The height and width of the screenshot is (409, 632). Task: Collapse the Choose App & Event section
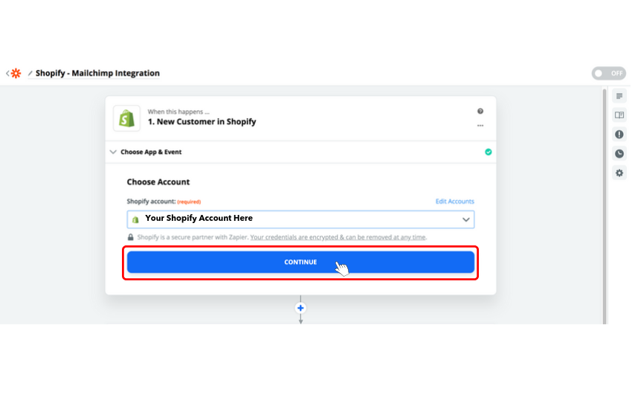tap(300, 152)
